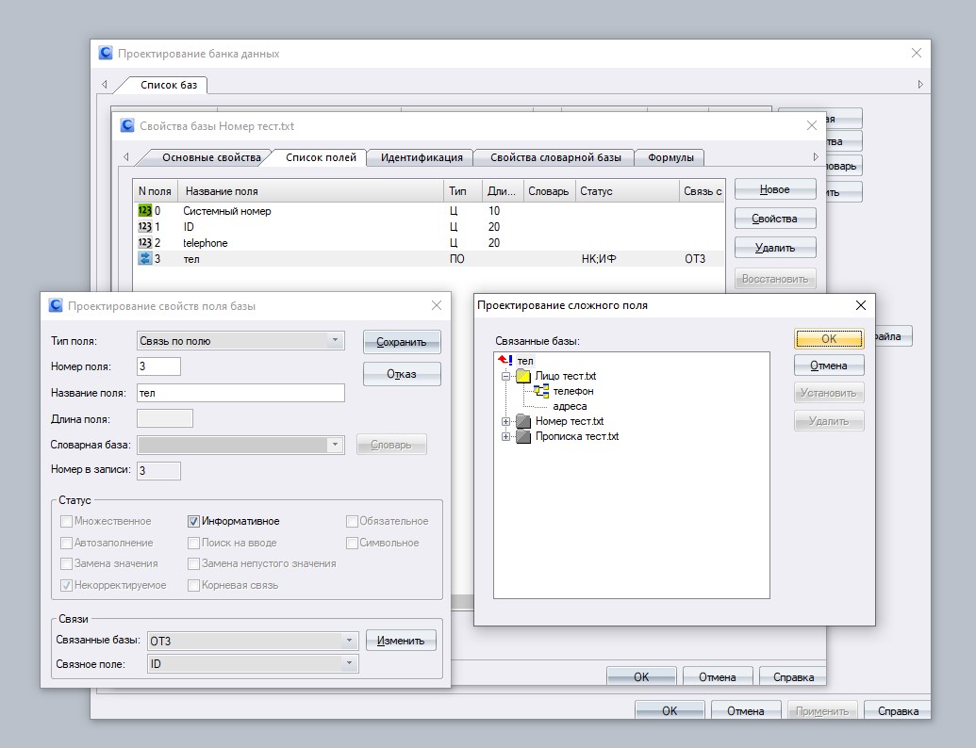Open the Связанные базы combo box
This screenshot has width=976, height=748.
pos(349,641)
